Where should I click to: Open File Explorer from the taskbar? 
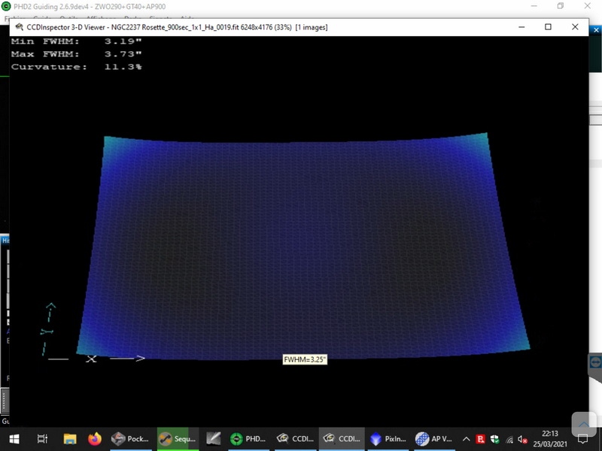(x=70, y=438)
